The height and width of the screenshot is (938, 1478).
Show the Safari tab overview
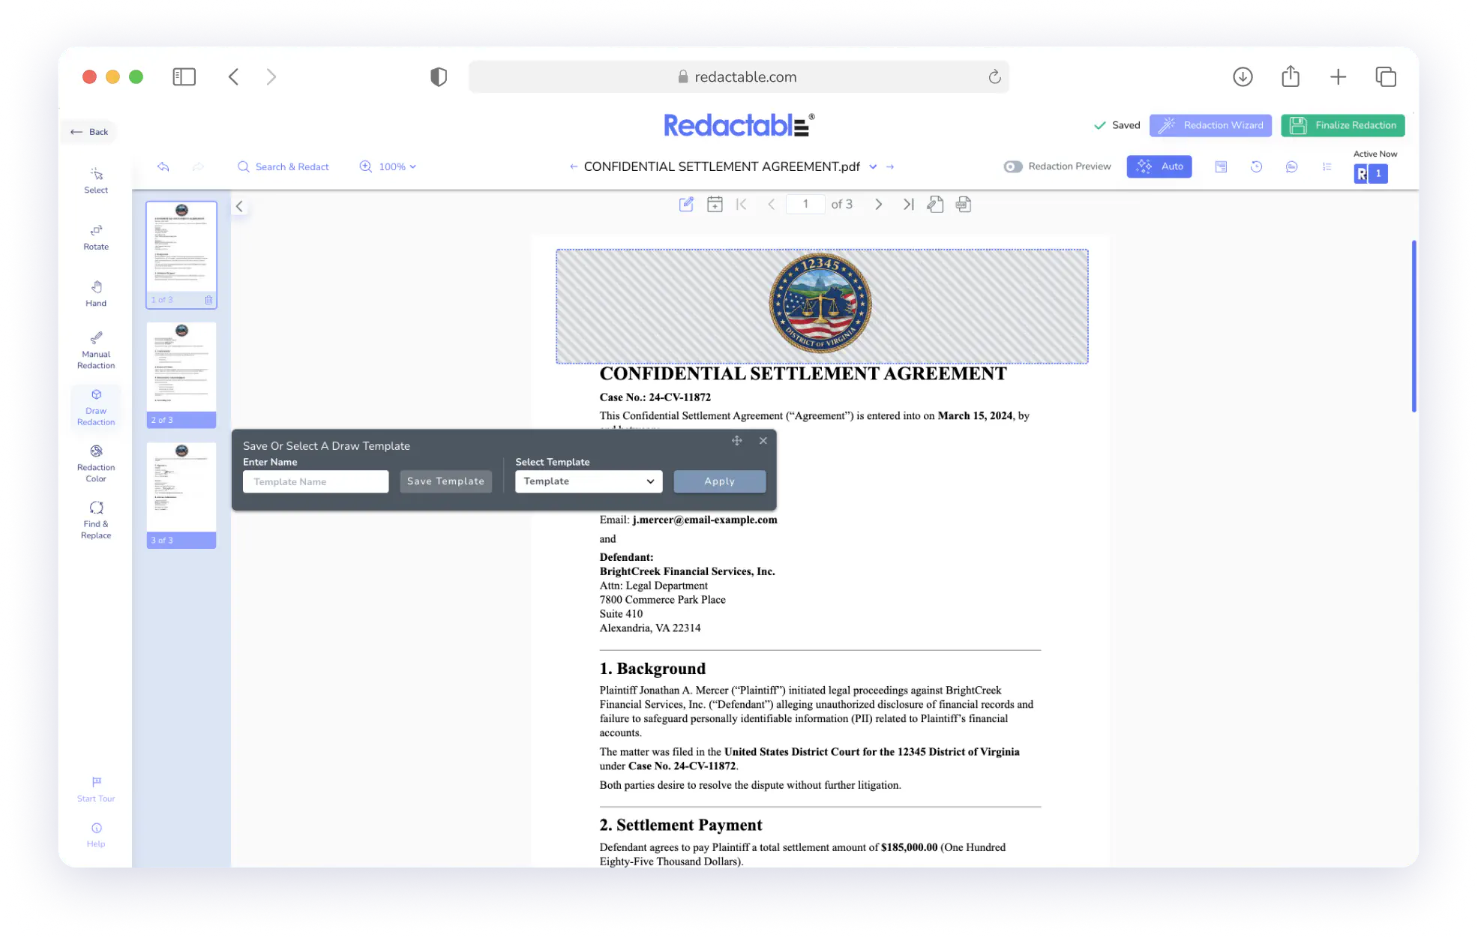(x=1386, y=76)
